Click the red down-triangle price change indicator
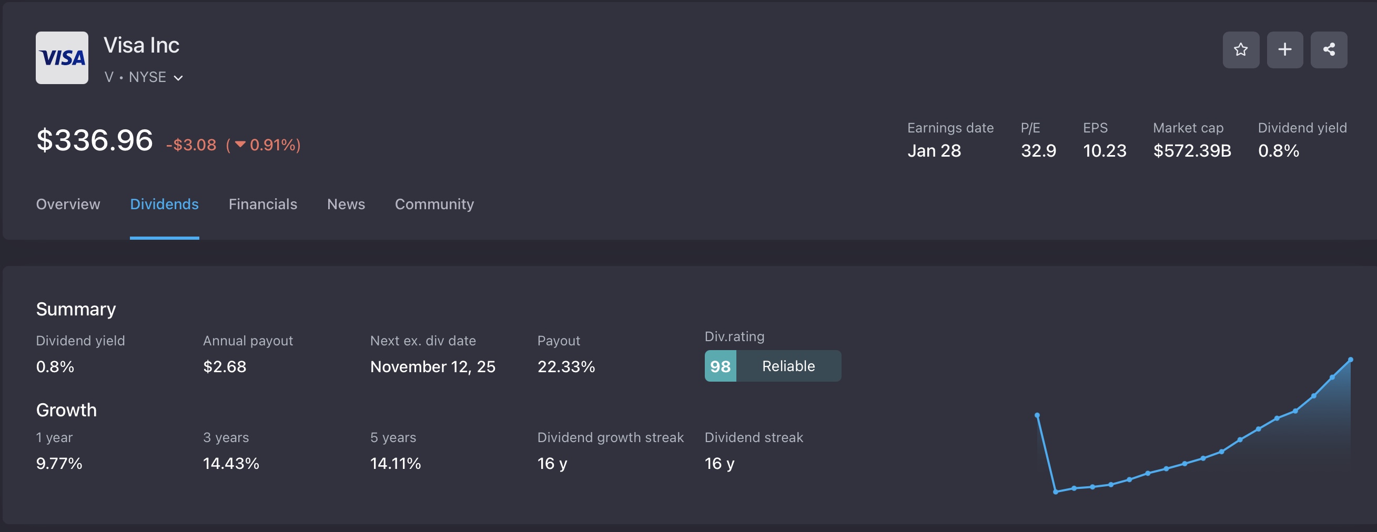Viewport: 1377px width, 532px height. [240, 144]
